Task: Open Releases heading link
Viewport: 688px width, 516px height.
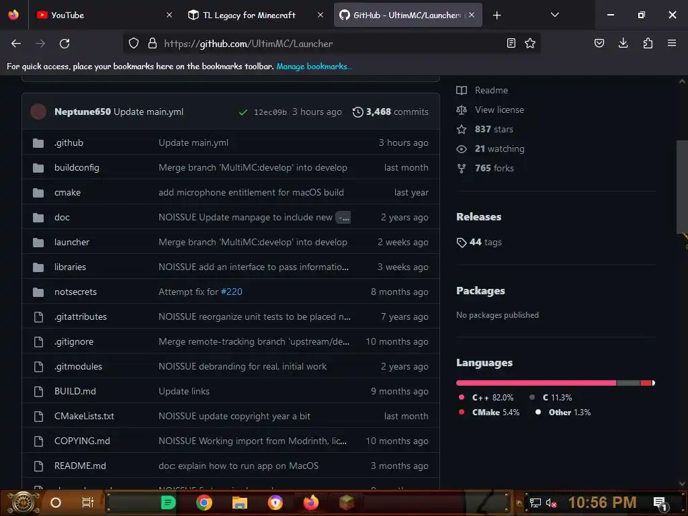Action: point(478,217)
